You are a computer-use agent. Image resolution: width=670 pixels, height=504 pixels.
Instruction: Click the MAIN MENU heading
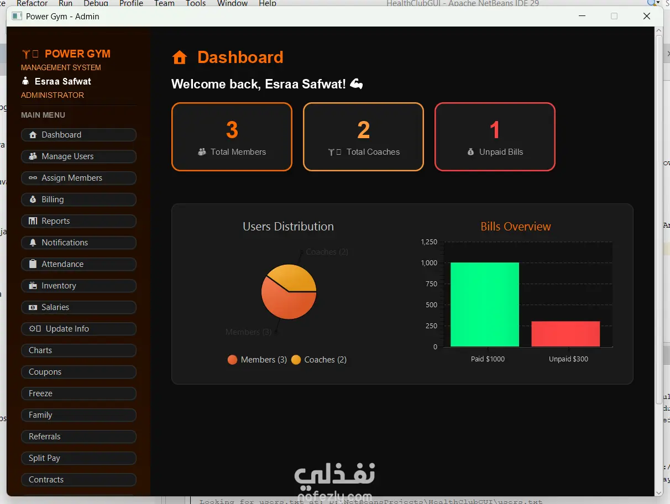coord(43,115)
